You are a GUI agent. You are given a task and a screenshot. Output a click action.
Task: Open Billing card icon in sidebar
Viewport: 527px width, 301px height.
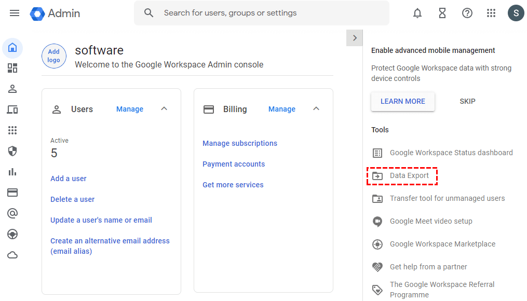click(12, 193)
